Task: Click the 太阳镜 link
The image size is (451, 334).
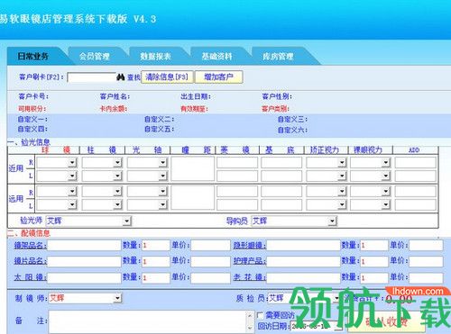Action: click(x=30, y=277)
